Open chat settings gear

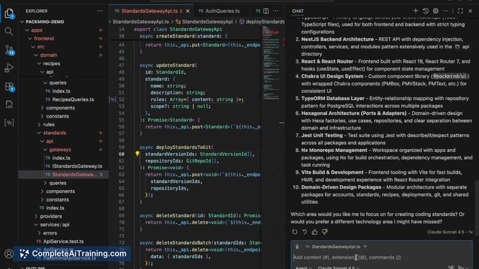click(436, 11)
